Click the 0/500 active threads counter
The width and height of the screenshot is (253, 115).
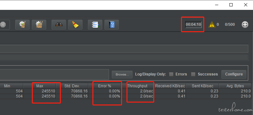point(230,25)
